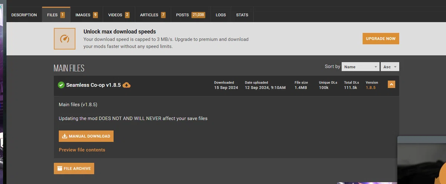Viewport: 446px width, 184px height.
Task: Click the green downloaded checkmark icon
Action: 61,85
